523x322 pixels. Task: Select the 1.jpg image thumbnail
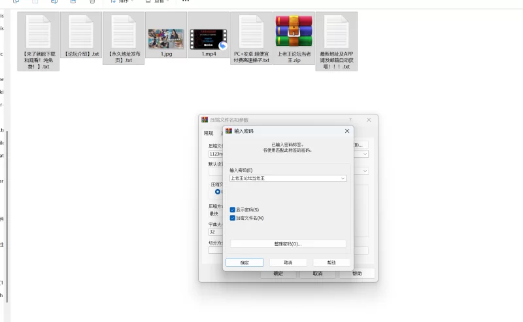point(166,39)
